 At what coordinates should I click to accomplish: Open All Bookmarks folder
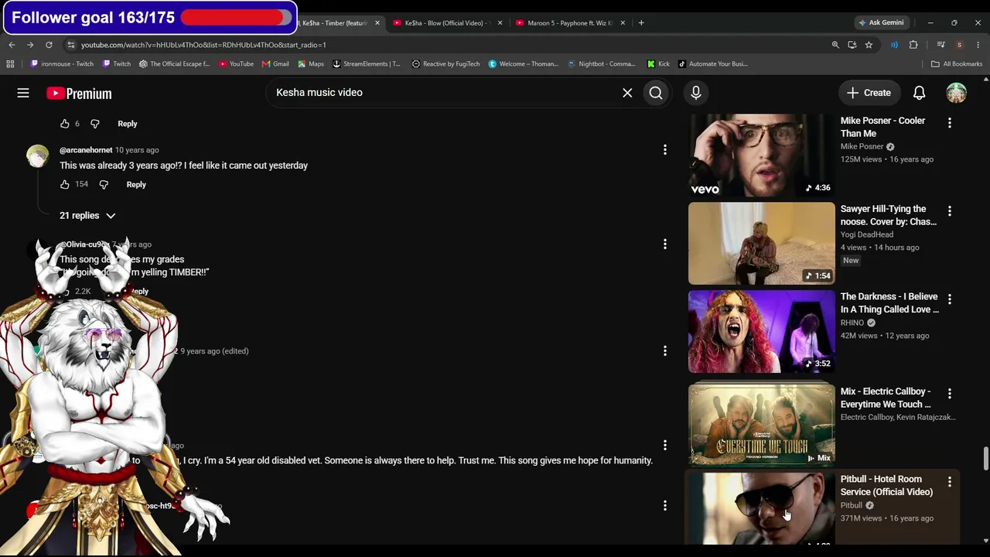957,64
